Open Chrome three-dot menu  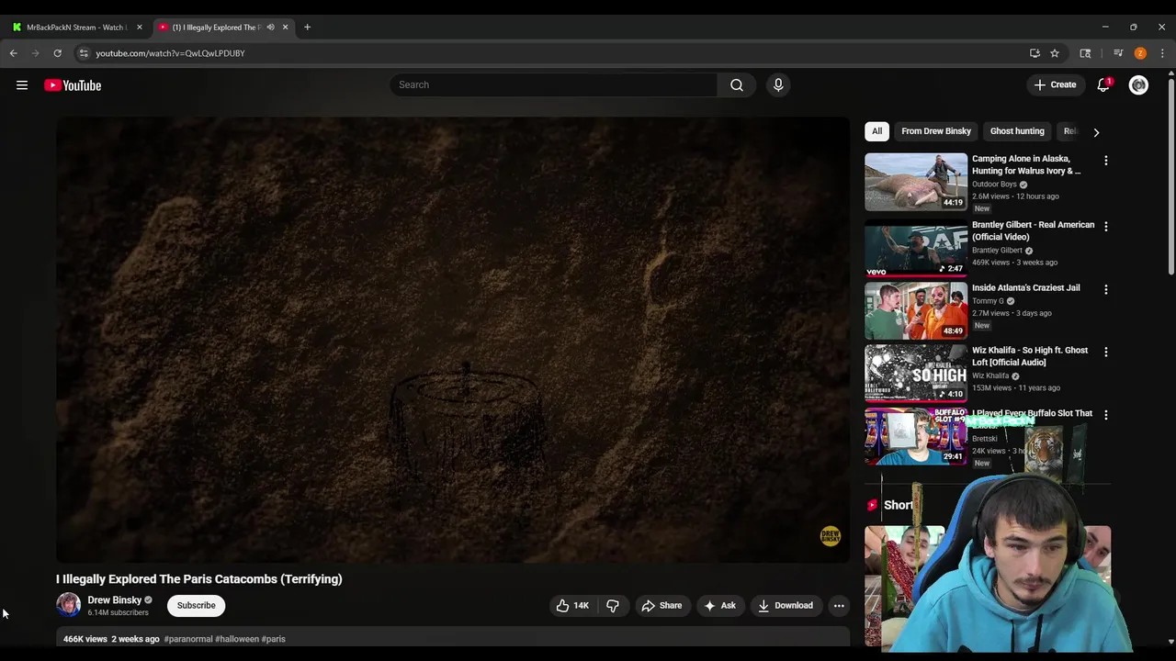click(x=1162, y=53)
